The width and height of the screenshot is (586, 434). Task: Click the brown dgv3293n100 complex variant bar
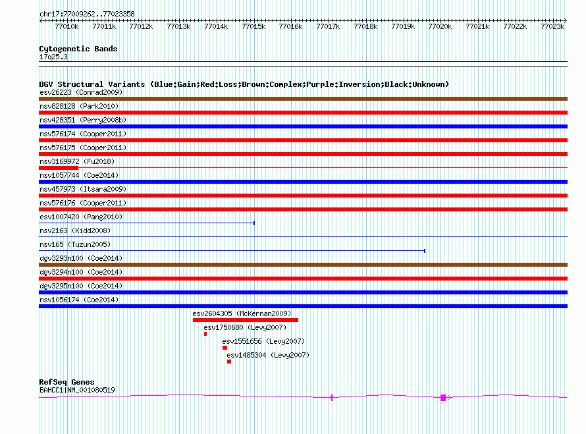click(x=303, y=265)
